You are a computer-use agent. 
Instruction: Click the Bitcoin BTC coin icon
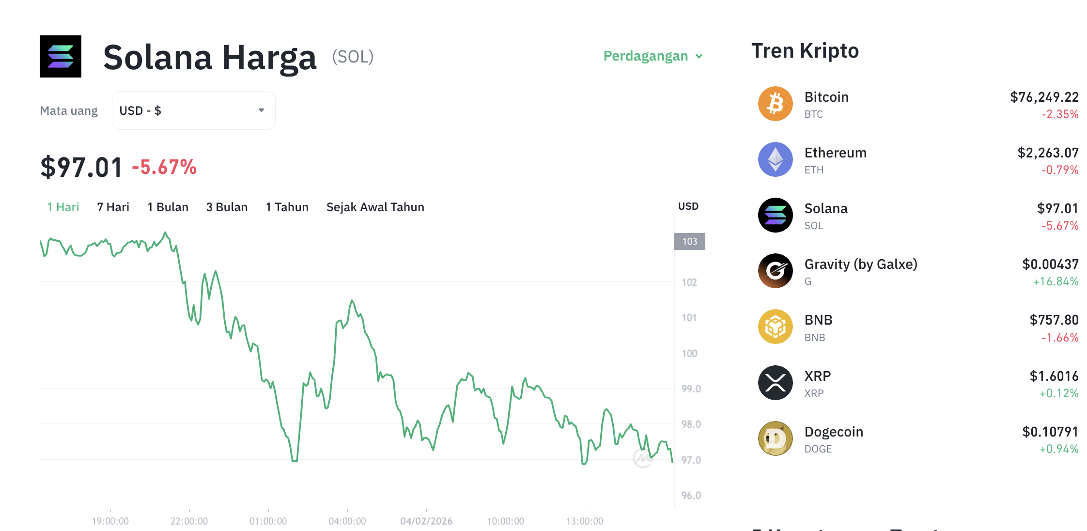pyautogui.click(x=775, y=104)
